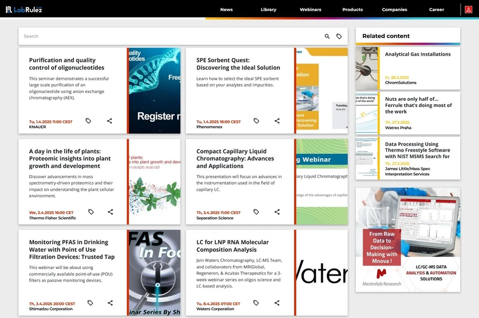
Task: Click the tag icon on the Shimadzu PFAS webinar card
Action: [x=91, y=303]
